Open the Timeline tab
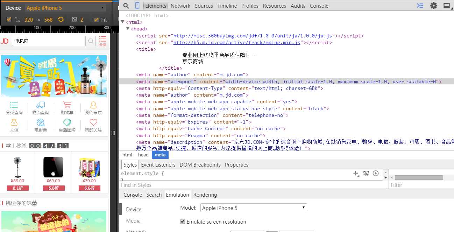Image resolution: width=454 pixels, height=232 pixels. coord(227,6)
